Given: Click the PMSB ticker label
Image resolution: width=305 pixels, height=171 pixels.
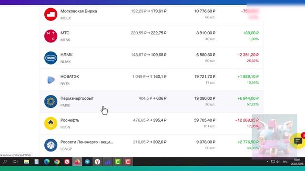Looking at the screenshot, I should pyautogui.click(x=65, y=105).
